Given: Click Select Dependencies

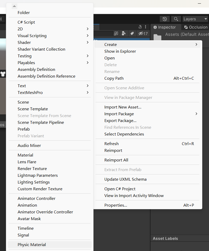Looking at the screenshot, I should (x=147, y=134).
